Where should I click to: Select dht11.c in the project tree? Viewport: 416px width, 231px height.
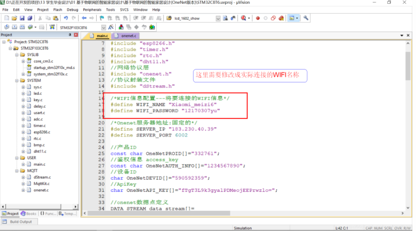click(40, 151)
